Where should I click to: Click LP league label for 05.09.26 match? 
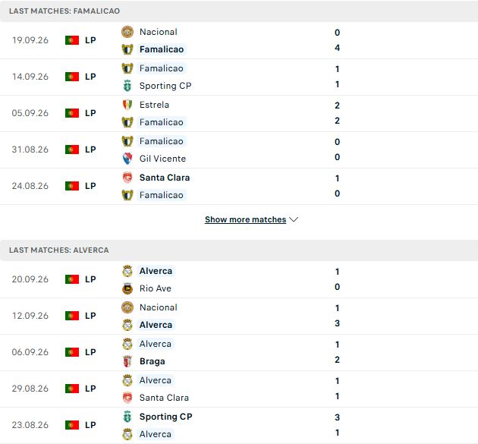[x=90, y=113]
